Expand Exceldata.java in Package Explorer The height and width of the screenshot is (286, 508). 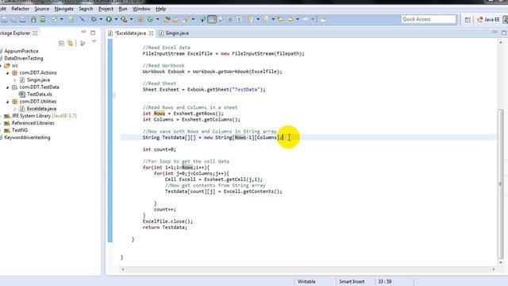[15, 109]
